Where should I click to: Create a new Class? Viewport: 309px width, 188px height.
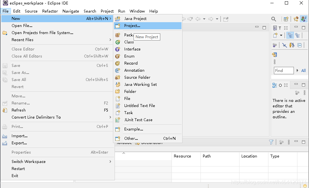tap(148, 42)
